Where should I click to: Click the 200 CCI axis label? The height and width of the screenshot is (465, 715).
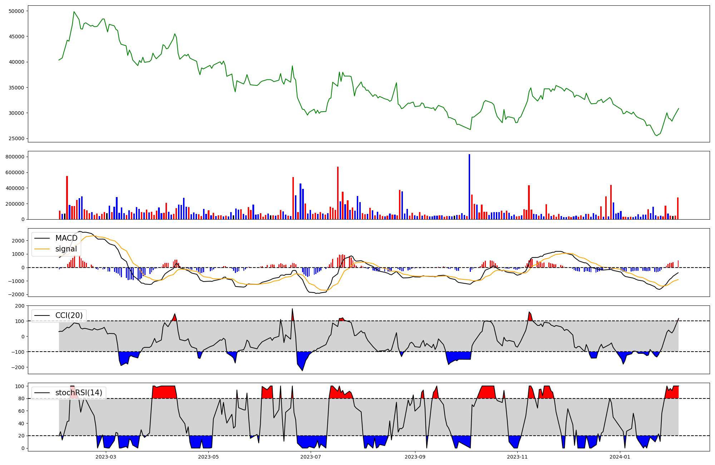pyautogui.click(x=20, y=306)
